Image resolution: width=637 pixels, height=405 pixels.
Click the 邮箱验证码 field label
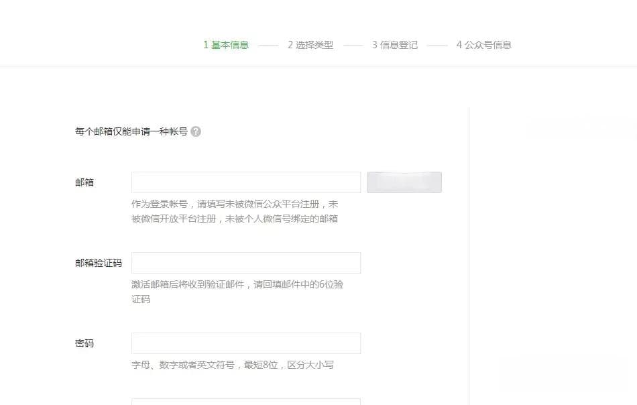point(99,263)
